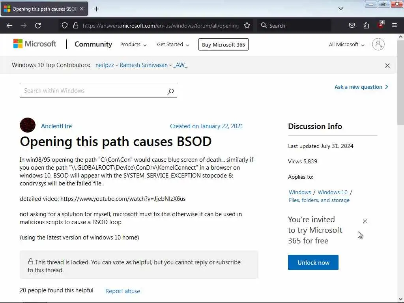
Task: Open the browser extensions puzzle icon
Action: click(366, 26)
